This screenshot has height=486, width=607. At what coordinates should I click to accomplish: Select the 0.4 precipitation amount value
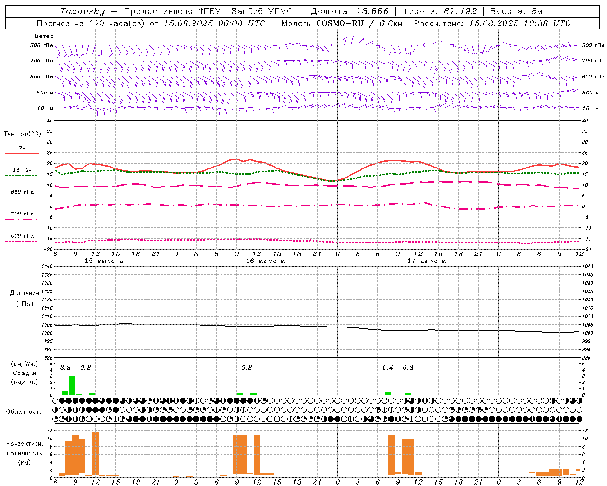click(388, 368)
